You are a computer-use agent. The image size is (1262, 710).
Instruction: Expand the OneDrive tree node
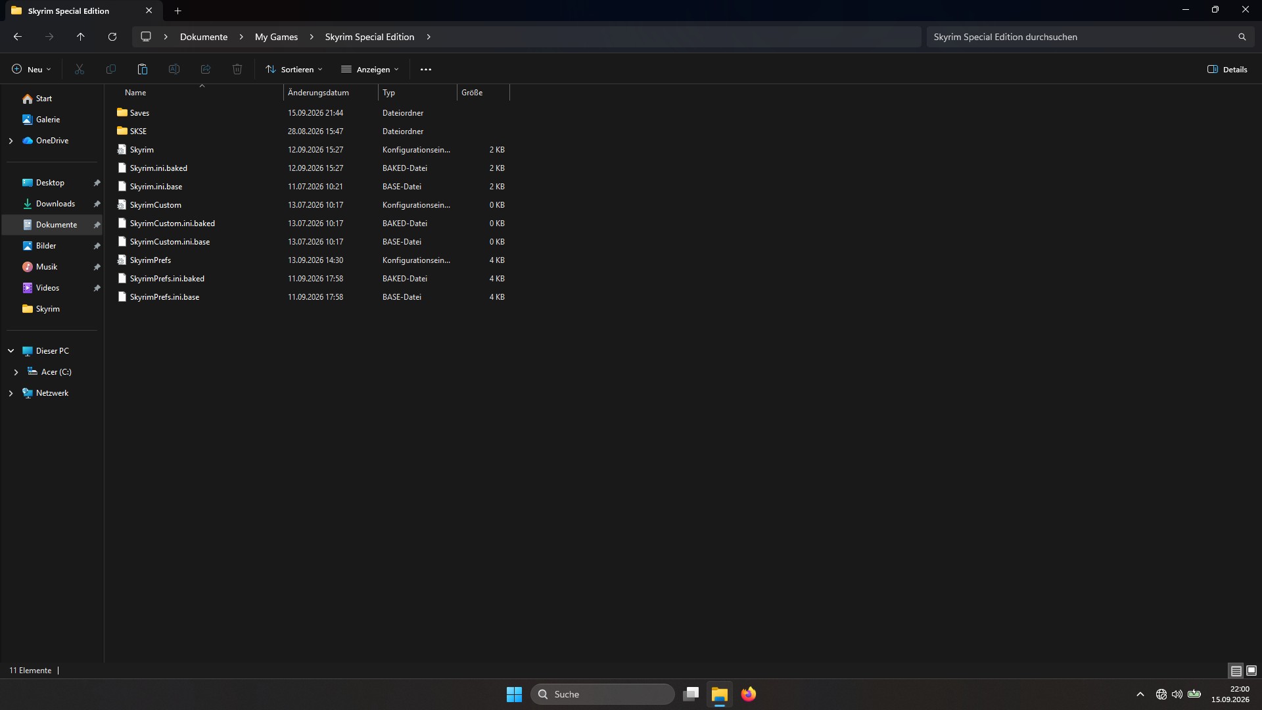point(11,141)
